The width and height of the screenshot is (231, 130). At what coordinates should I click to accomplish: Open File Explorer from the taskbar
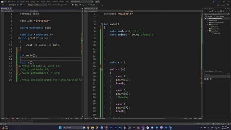[x=93, y=127]
